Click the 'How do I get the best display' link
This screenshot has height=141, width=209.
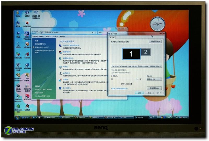(119, 89)
